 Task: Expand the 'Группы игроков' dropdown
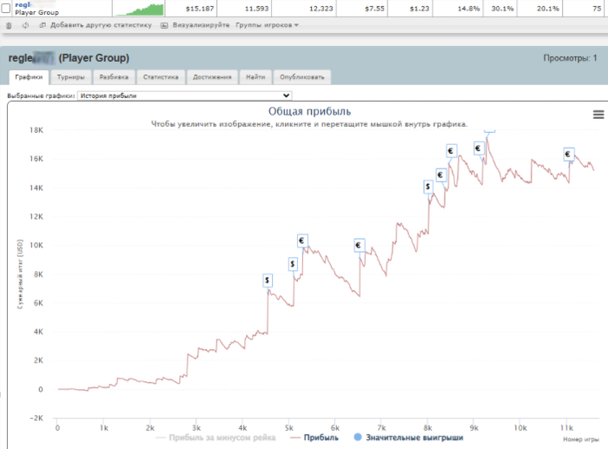tap(268, 25)
